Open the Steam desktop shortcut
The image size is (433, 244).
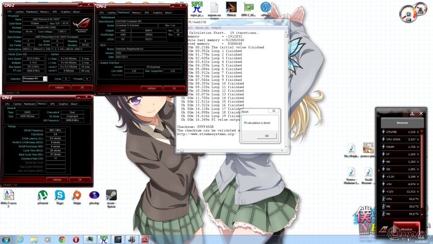(x=111, y=195)
